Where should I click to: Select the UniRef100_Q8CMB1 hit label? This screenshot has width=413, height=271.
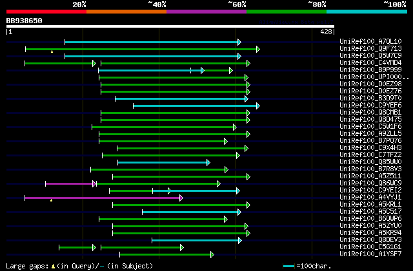tap(370, 112)
